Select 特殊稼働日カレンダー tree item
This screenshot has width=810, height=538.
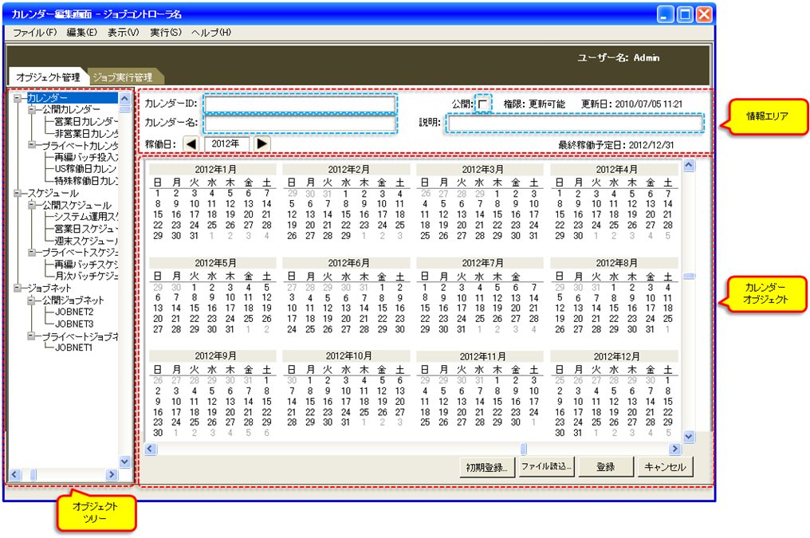click(x=86, y=181)
